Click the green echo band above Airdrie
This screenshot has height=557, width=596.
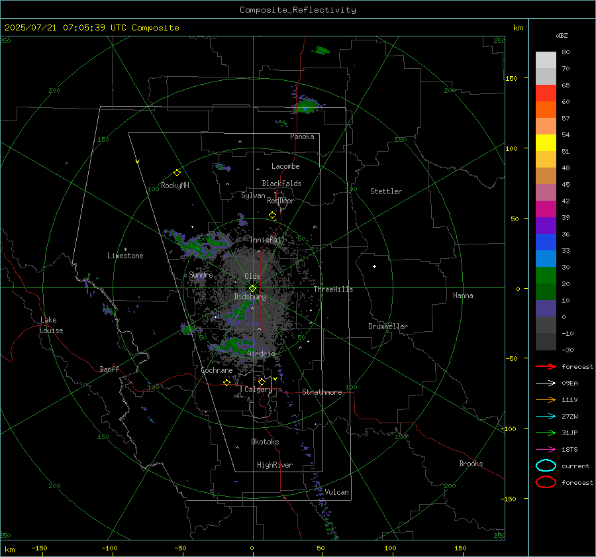pos(233,346)
